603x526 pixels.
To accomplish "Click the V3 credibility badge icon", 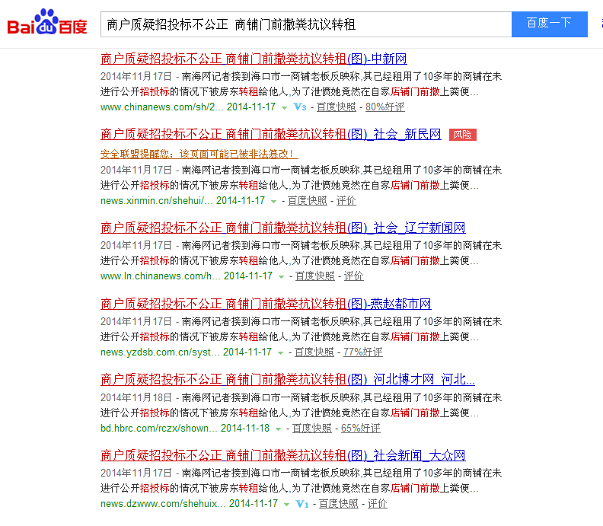I will coord(300,107).
